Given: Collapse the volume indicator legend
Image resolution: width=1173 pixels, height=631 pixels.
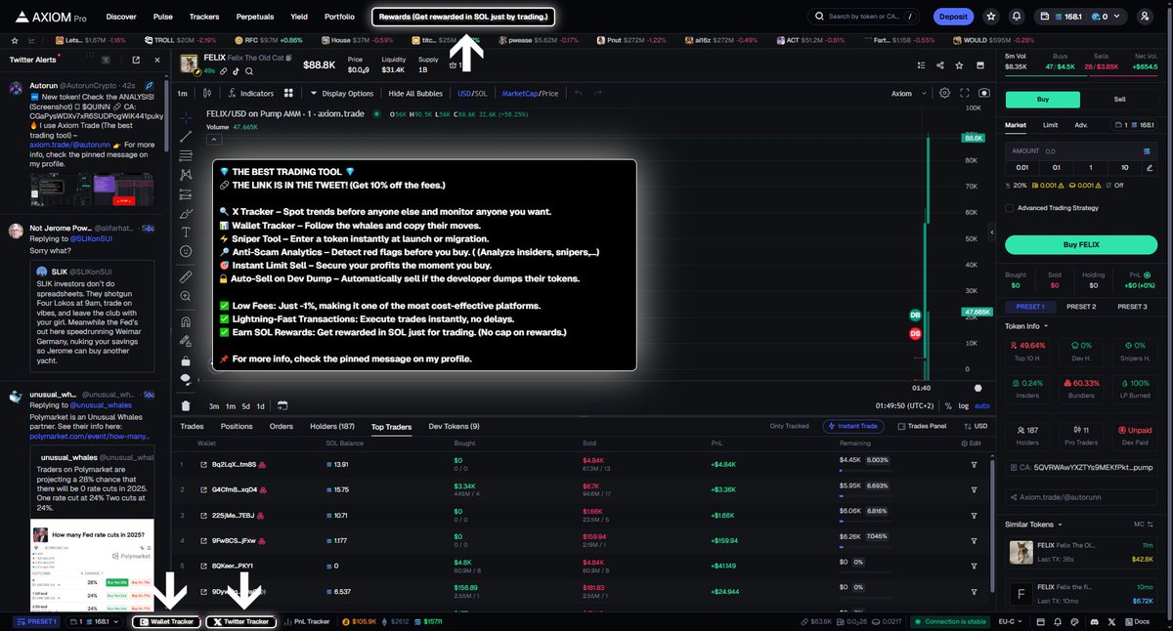Looking at the screenshot, I should (x=213, y=140).
